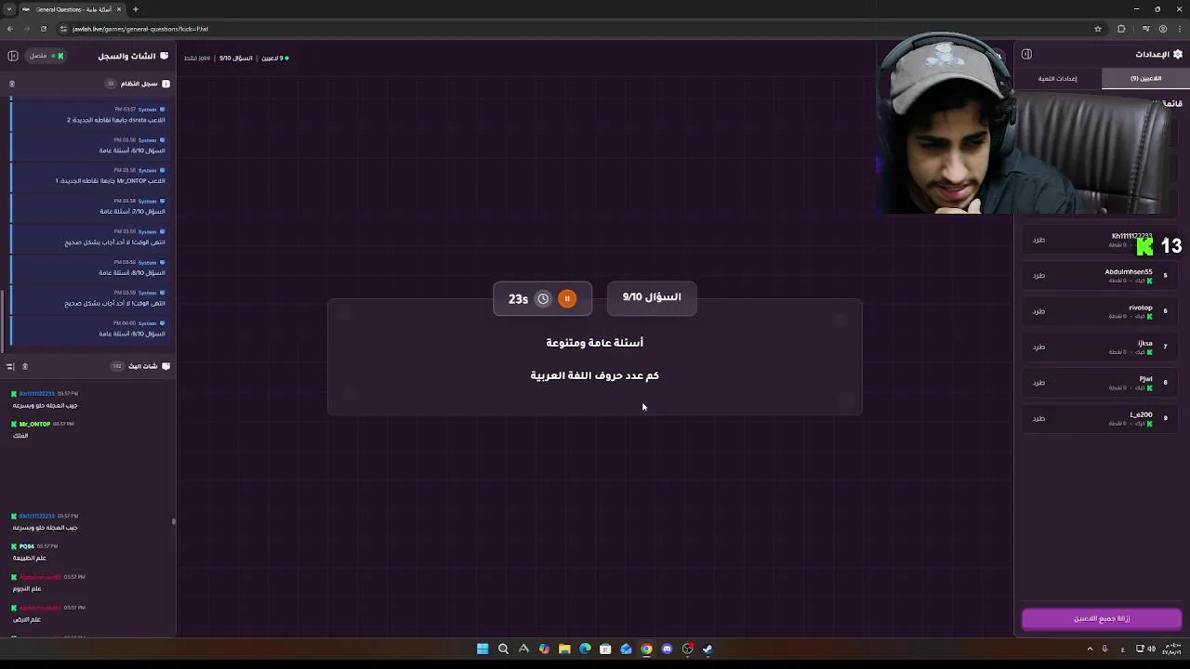This screenshot has width=1190, height=669.
Task: Kick player ijksa with طرد
Action: pyautogui.click(x=1038, y=347)
